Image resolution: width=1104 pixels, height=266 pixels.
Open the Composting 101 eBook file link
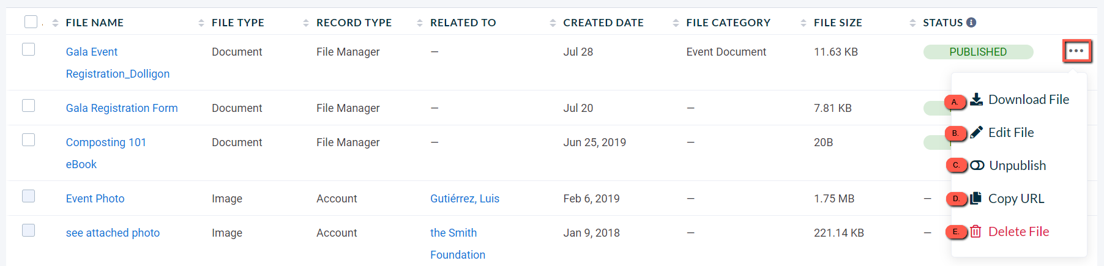(106, 153)
